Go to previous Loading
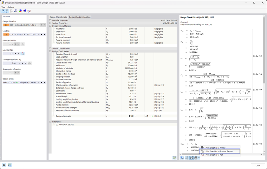 click(41, 34)
